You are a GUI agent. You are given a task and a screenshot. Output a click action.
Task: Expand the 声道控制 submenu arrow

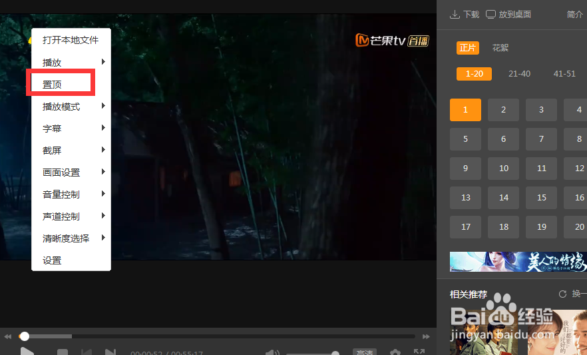coord(103,216)
